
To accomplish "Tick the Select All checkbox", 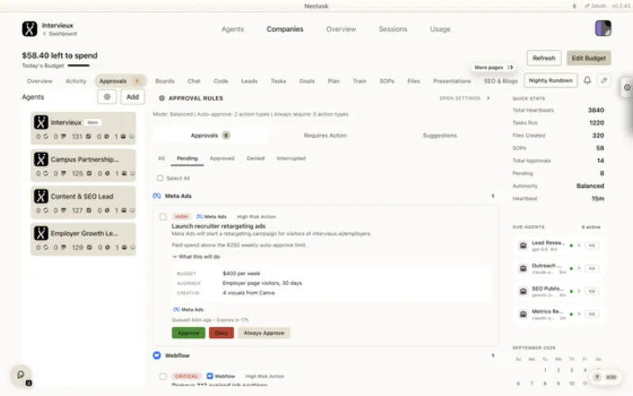I will point(160,178).
